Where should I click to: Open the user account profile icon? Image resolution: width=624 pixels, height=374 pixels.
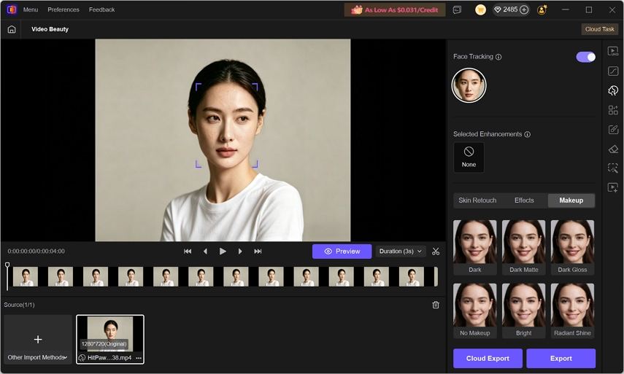[542, 10]
